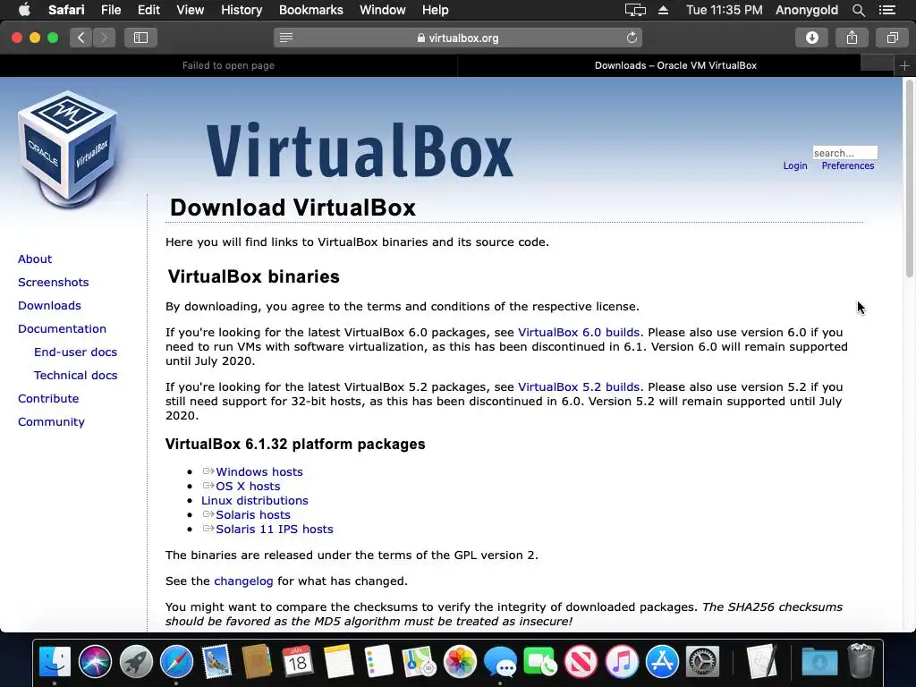Open News from the Dock
The height and width of the screenshot is (687, 916).
coord(581,662)
